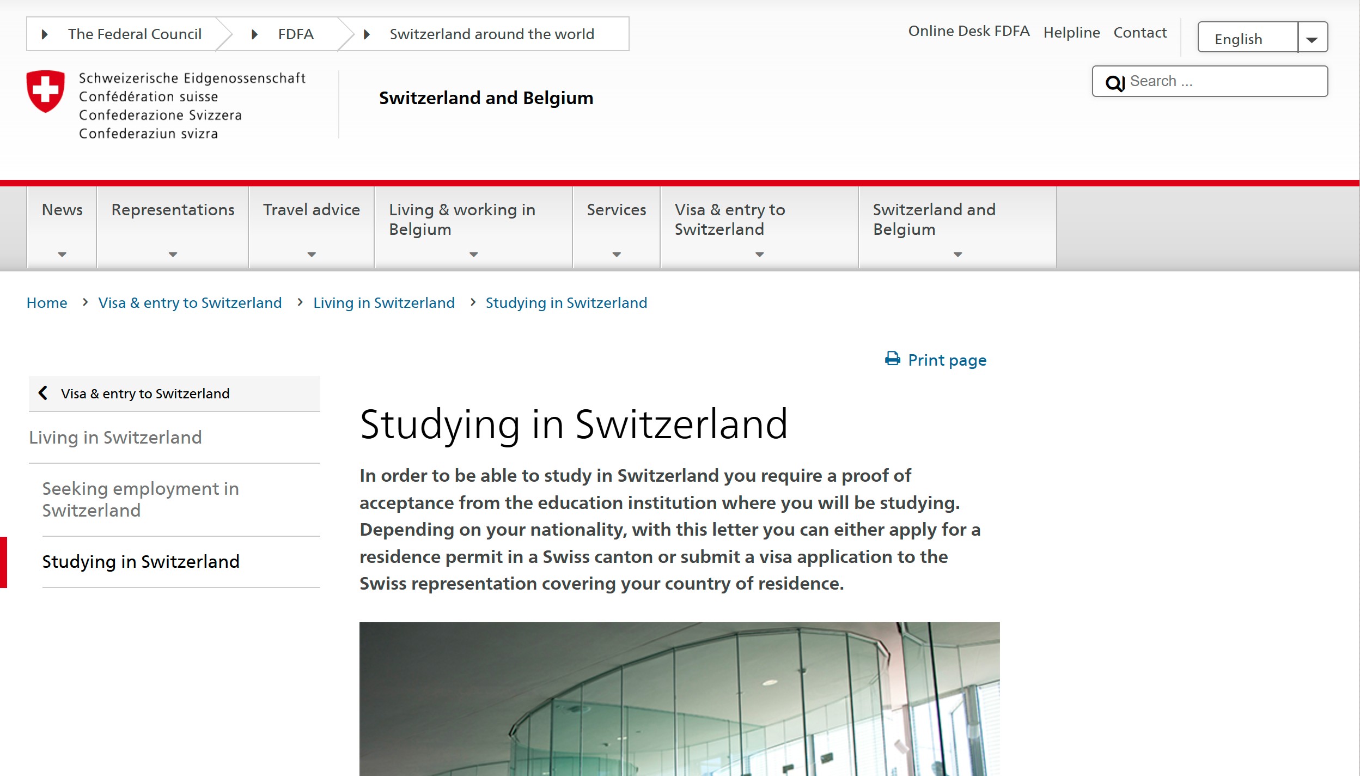Click the Swiss coat of arms logo
This screenshot has height=776, width=1360.
(46, 91)
